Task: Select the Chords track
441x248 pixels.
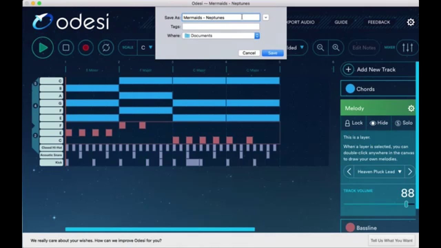Action: tap(378, 89)
